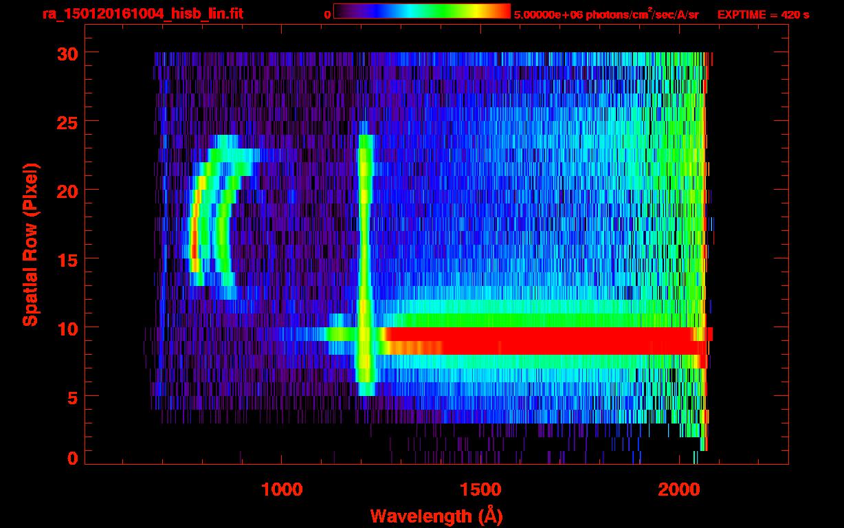This screenshot has height=528, width=844.
Task: Click the y-axis tick label 25
Action: (x=66, y=122)
